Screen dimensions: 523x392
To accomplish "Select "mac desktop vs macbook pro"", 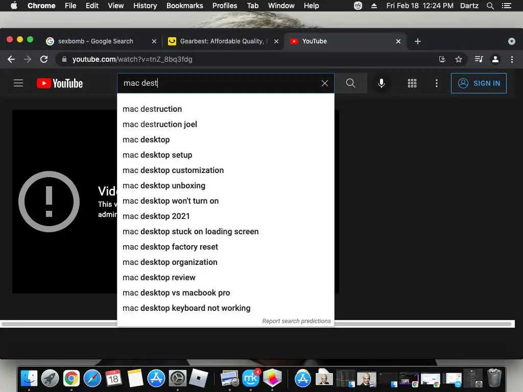I will pyautogui.click(x=225, y=293).
